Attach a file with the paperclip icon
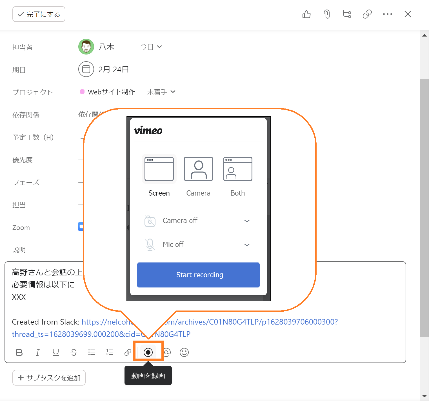Viewport: 429px width, 401px height. pyautogui.click(x=327, y=14)
